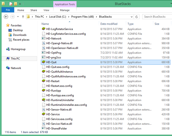This screenshot has height=136, width=172.
Task: Go up one folder level
Action: pyautogui.click(x=23, y=17)
